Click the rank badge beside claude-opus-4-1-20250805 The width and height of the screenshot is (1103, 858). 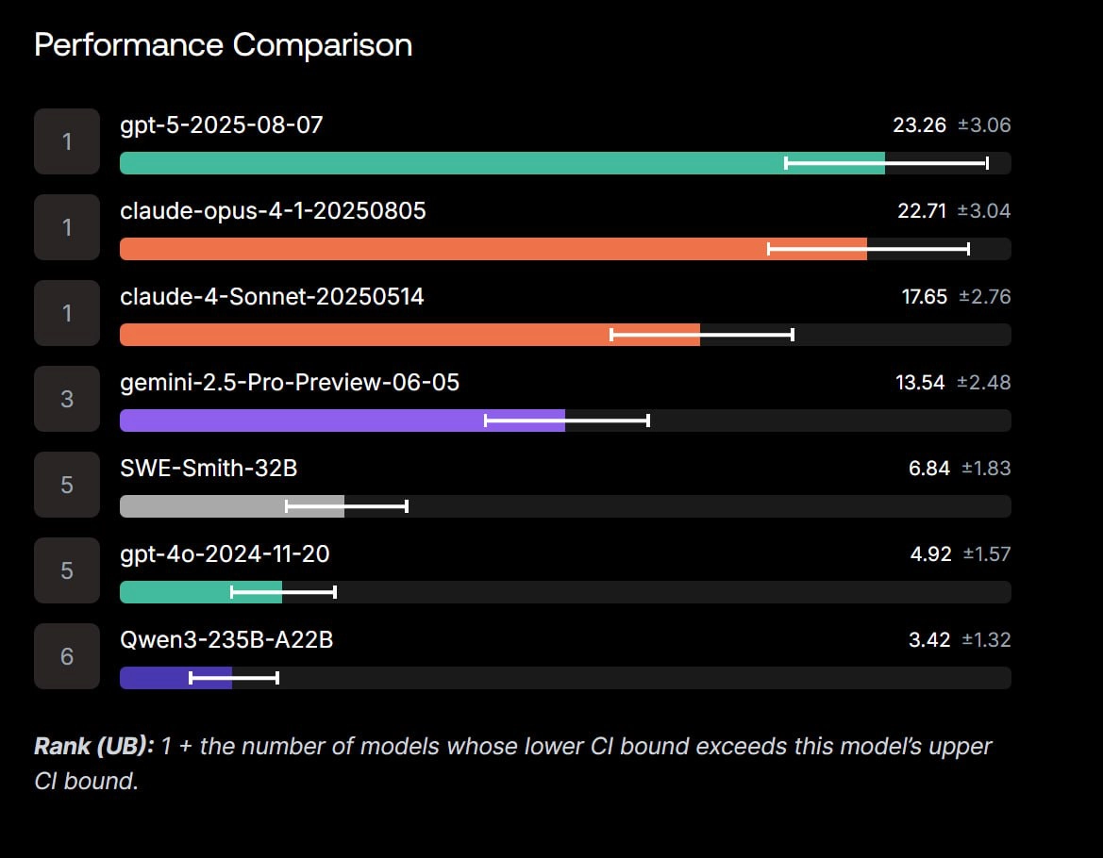click(x=67, y=227)
